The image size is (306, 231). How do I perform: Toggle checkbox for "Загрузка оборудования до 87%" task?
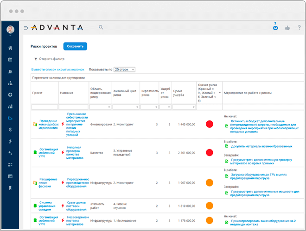[226, 175]
